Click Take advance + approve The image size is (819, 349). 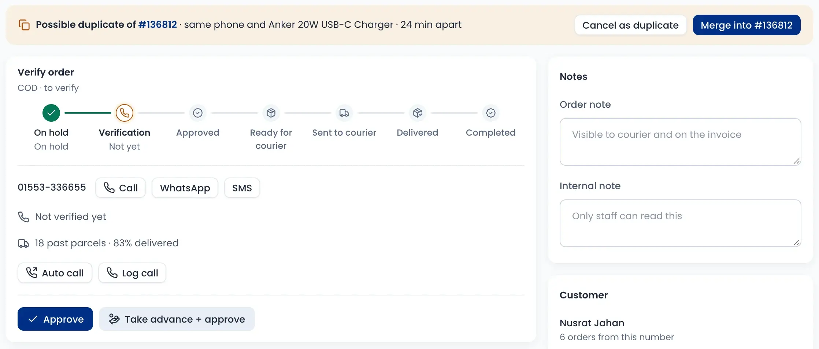(177, 319)
